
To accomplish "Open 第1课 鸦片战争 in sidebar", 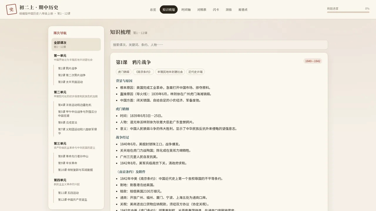I will [x=68, y=69].
